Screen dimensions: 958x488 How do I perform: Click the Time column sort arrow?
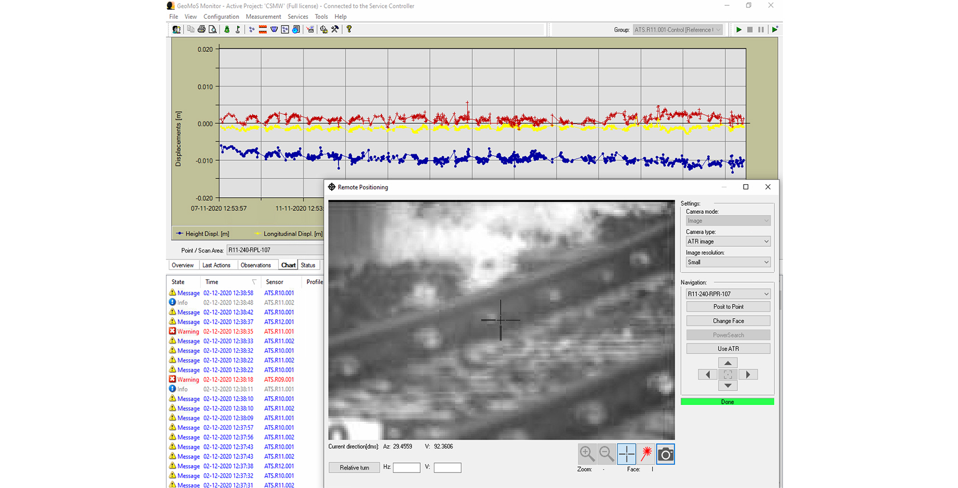coord(254,282)
